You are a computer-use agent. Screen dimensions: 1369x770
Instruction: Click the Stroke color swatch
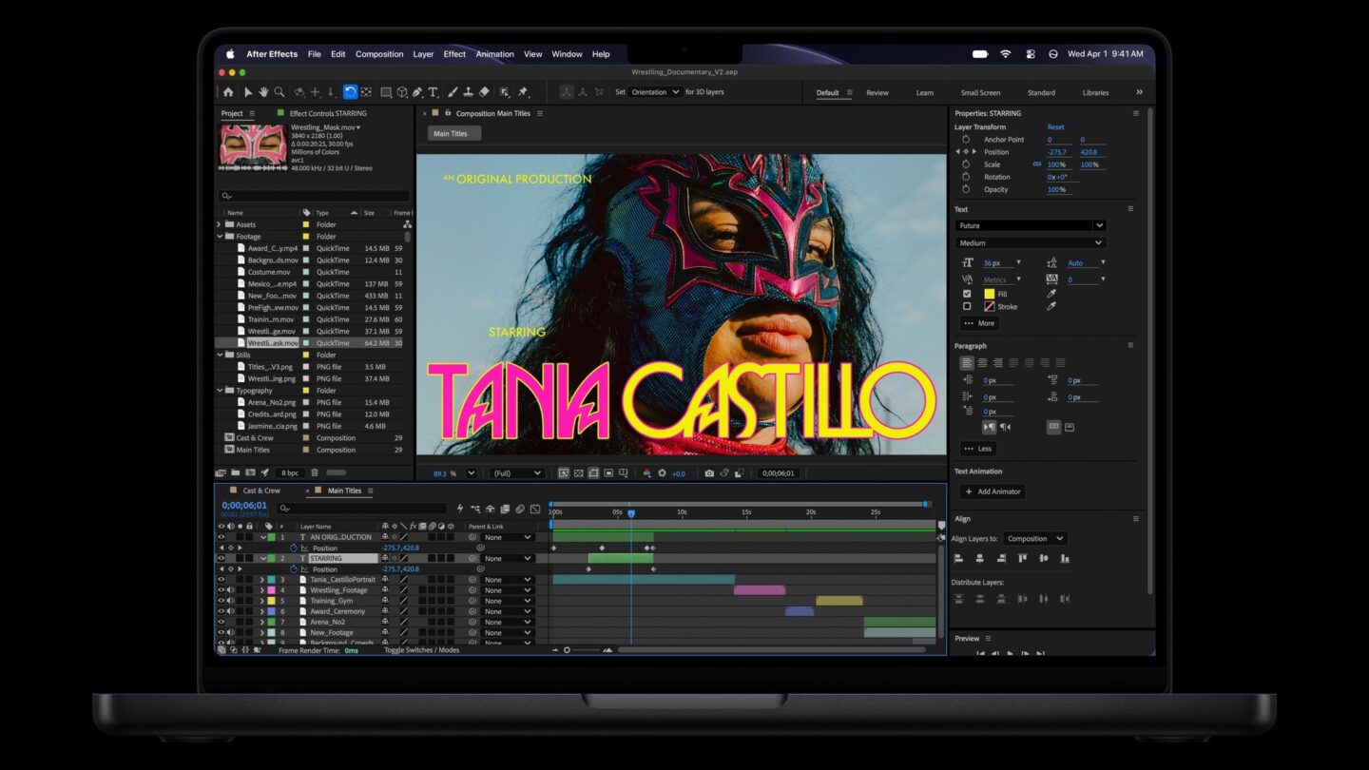click(x=990, y=307)
